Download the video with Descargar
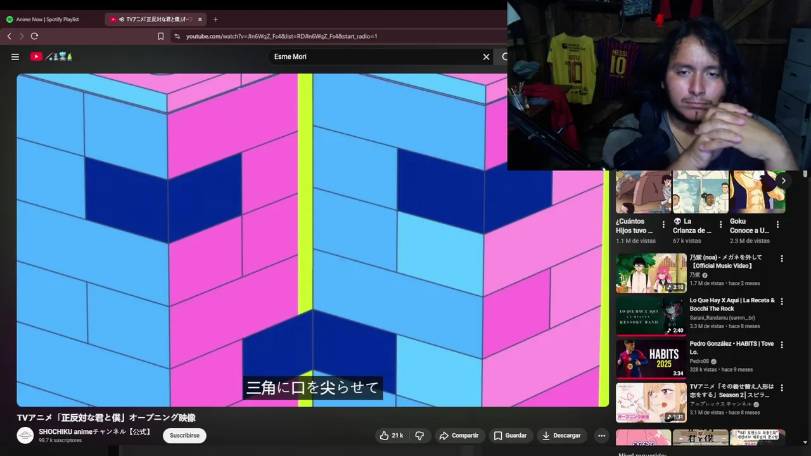This screenshot has width=811, height=456. (x=561, y=435)
